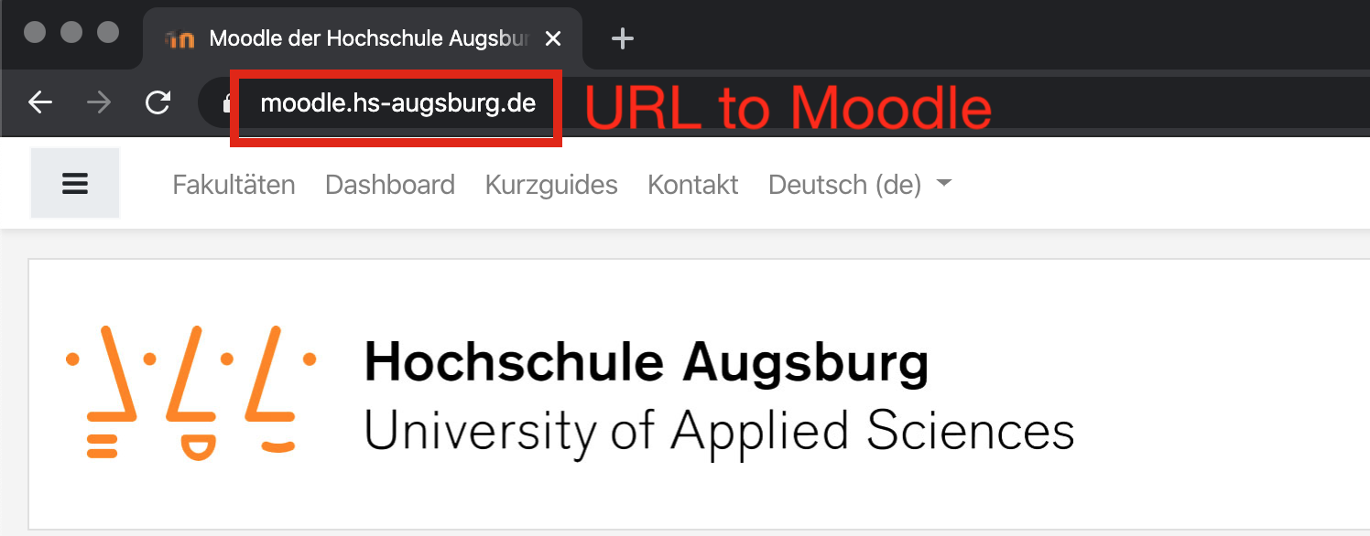The height and width of the screenshot is (536, 1370).
Task: Click the Hochschule Augsburg header banner
Action: tap(685, 393)
